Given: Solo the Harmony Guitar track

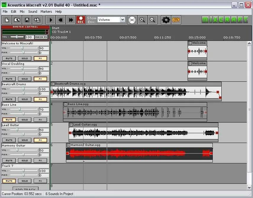Looking at the screenshot, I should point(25,161).
